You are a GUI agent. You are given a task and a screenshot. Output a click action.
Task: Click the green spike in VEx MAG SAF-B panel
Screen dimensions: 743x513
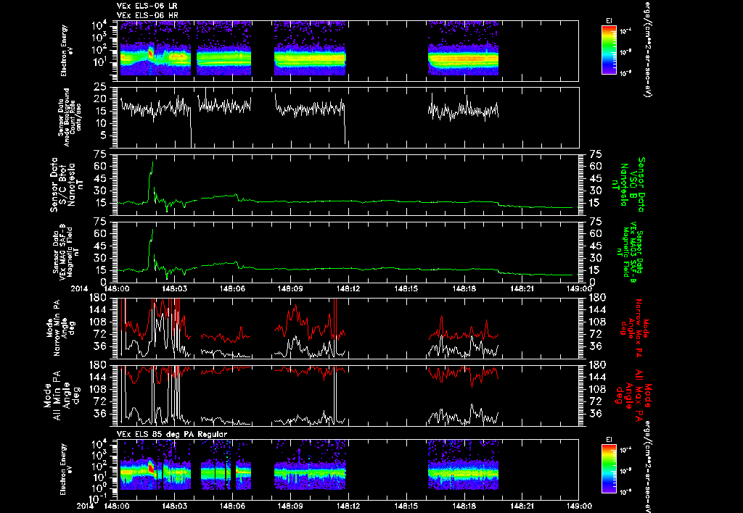pos(152,231)
